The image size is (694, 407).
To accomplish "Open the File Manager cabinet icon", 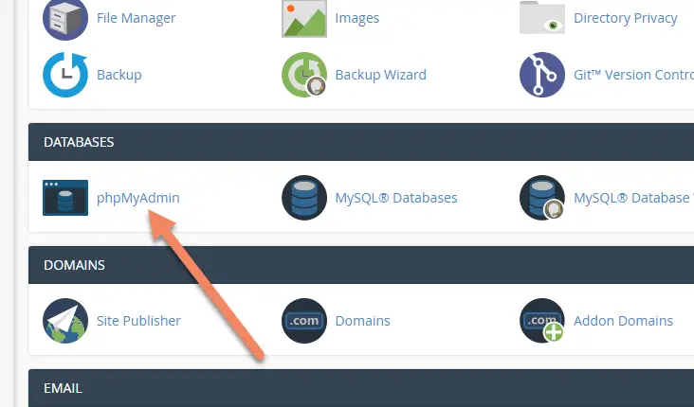I will (x=65, y=19).
